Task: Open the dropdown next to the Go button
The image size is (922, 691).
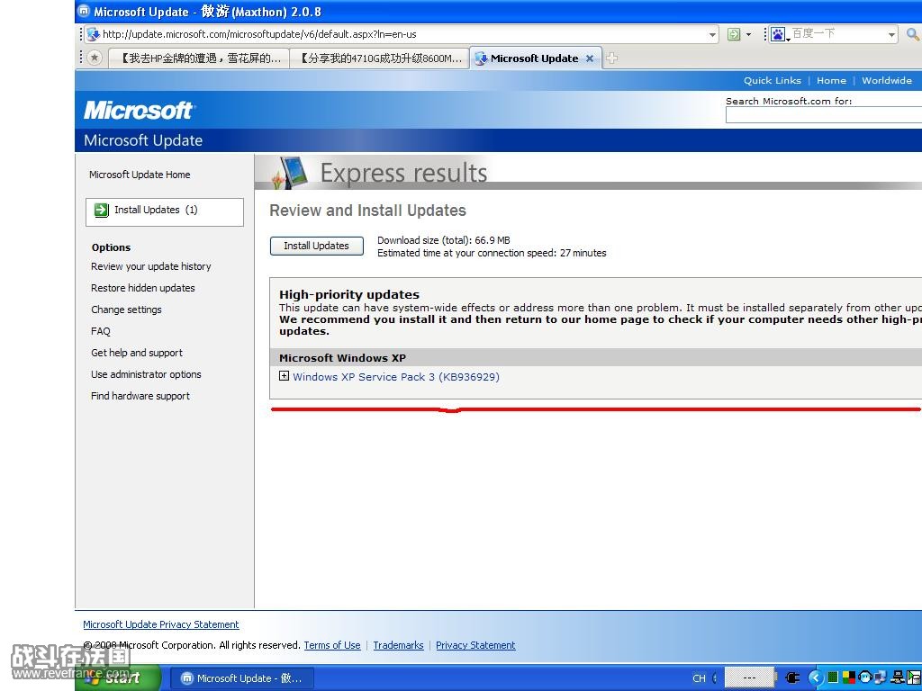Action: tap(748, 35)
